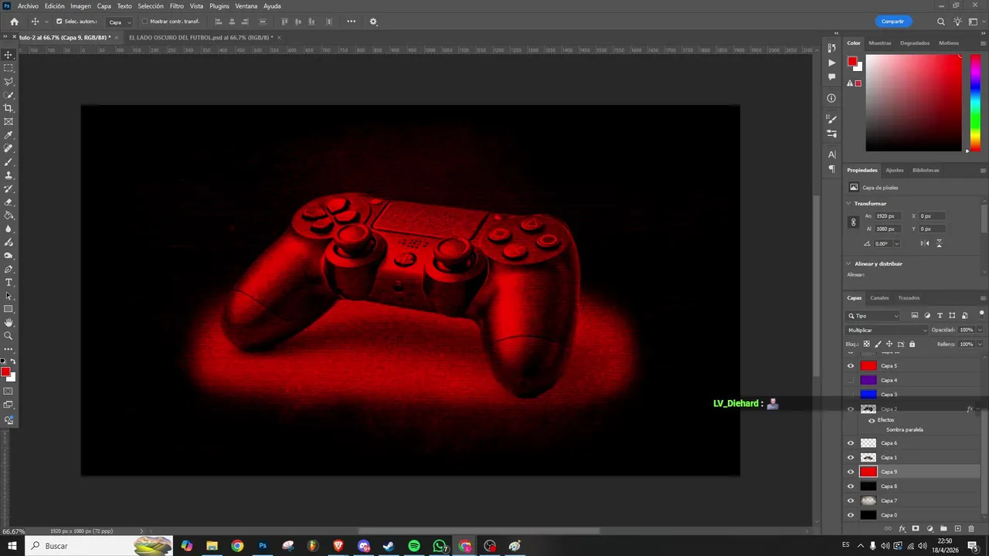
Task: Select the Hand tool
Action: click(8, 323)
